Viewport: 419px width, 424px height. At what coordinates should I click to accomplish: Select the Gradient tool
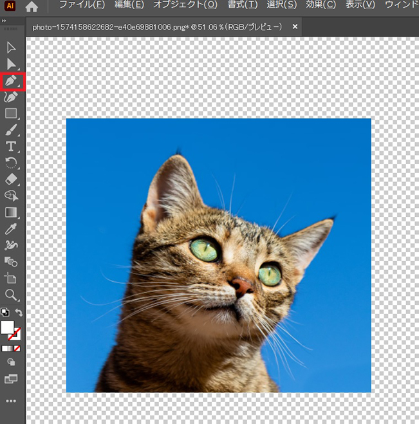(11, 212)
